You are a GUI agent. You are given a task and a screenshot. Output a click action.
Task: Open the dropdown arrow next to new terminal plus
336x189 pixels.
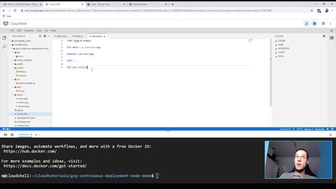tap(40, 135)
